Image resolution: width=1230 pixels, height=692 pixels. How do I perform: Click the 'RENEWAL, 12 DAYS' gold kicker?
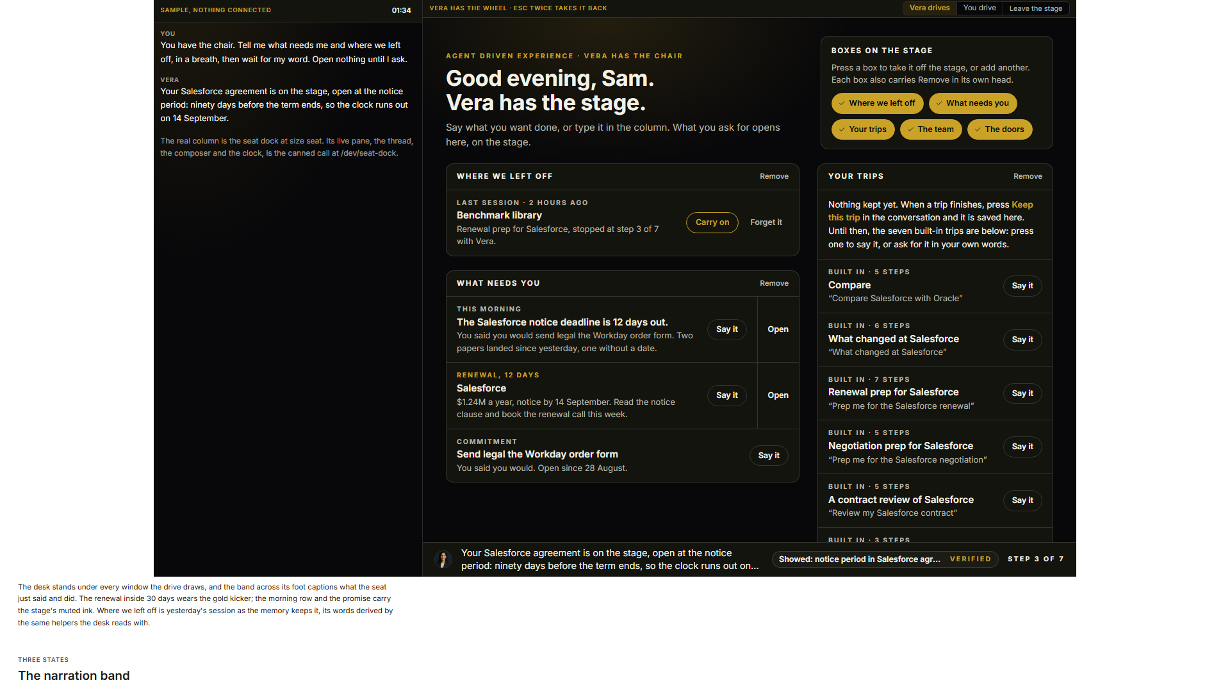498,375
